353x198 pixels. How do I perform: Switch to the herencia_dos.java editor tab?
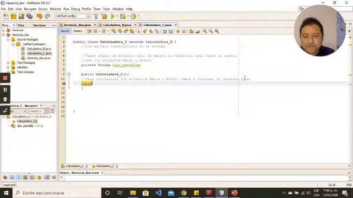(77, 25)
